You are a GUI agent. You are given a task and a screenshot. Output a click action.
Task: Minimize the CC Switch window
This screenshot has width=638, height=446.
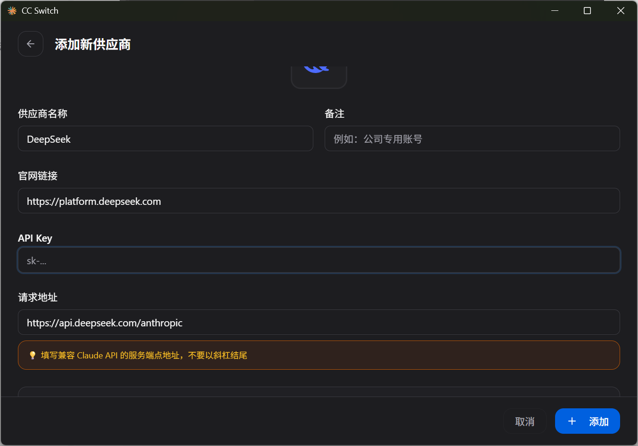tap(555, 10)
